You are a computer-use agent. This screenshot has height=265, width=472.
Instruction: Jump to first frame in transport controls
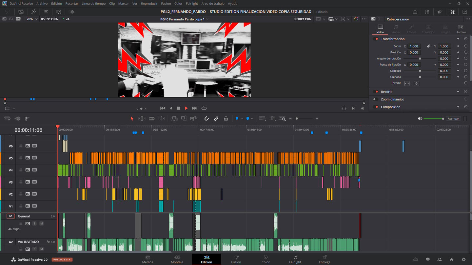[163, 108]
